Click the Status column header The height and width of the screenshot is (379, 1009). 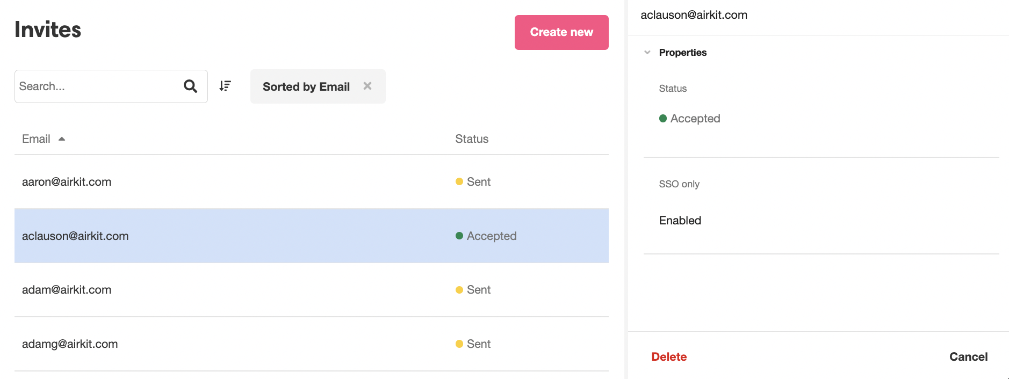[472, 139]
